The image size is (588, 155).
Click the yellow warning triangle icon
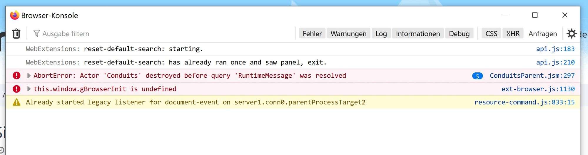[17, 102]
